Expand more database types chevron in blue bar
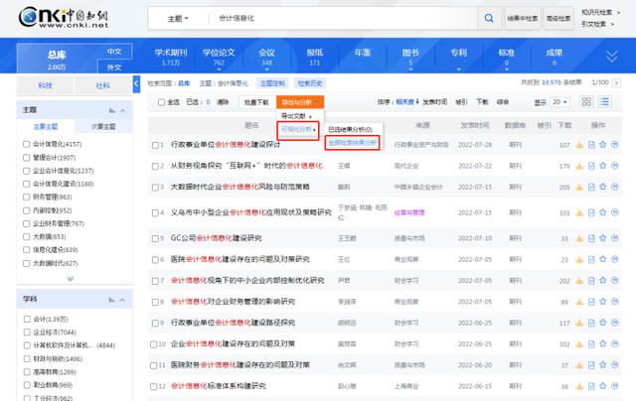The width and height of the screenshot is (636, 401). coord(612,57)
